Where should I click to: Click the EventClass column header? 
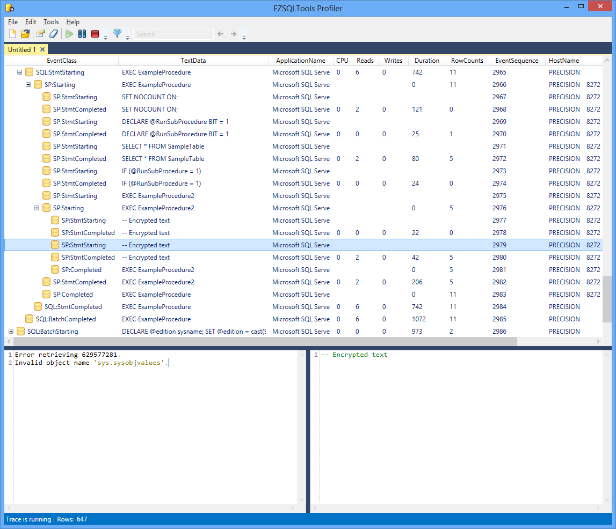pyautogui.click(x=62, y=61)
